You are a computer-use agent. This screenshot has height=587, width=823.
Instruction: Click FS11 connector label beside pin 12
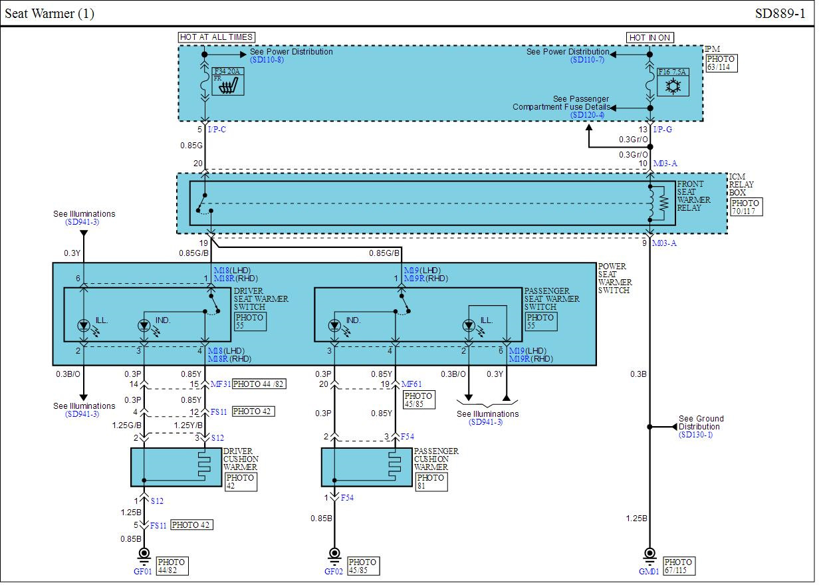[x=219, y=412]
